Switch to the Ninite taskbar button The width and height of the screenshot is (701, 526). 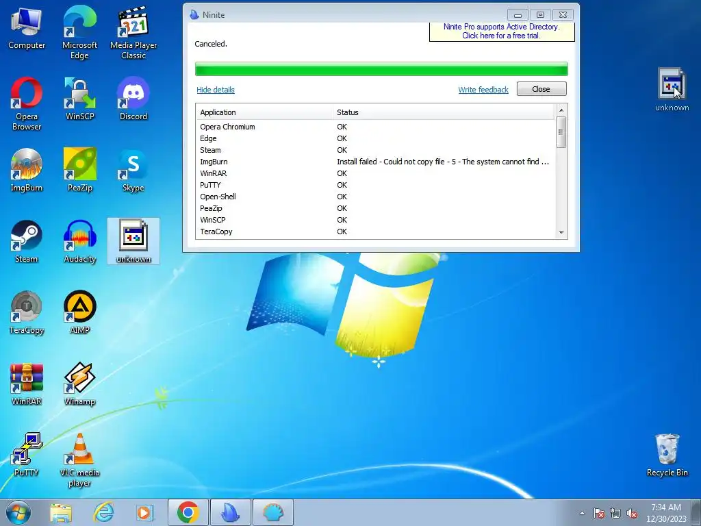(x=230, y=512)
